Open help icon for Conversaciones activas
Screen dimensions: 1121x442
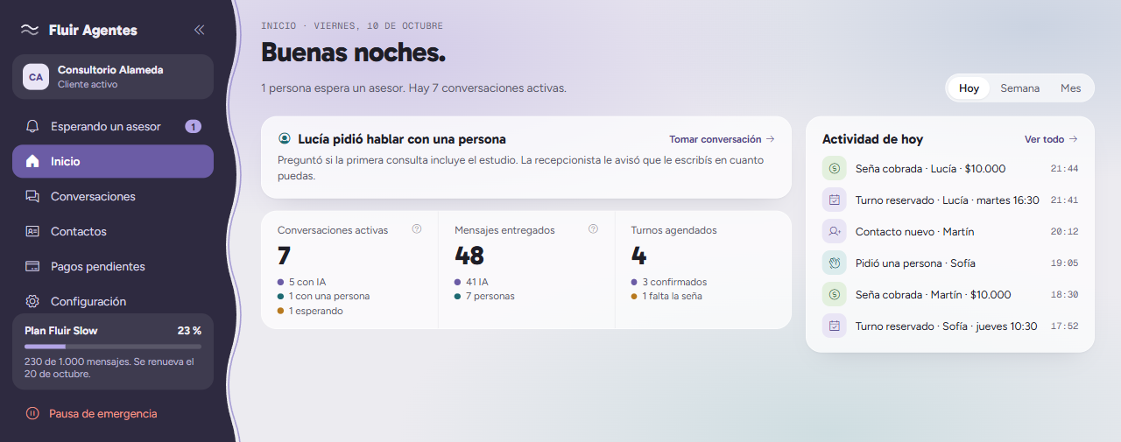pyautogui.click(x=417, y=229)
